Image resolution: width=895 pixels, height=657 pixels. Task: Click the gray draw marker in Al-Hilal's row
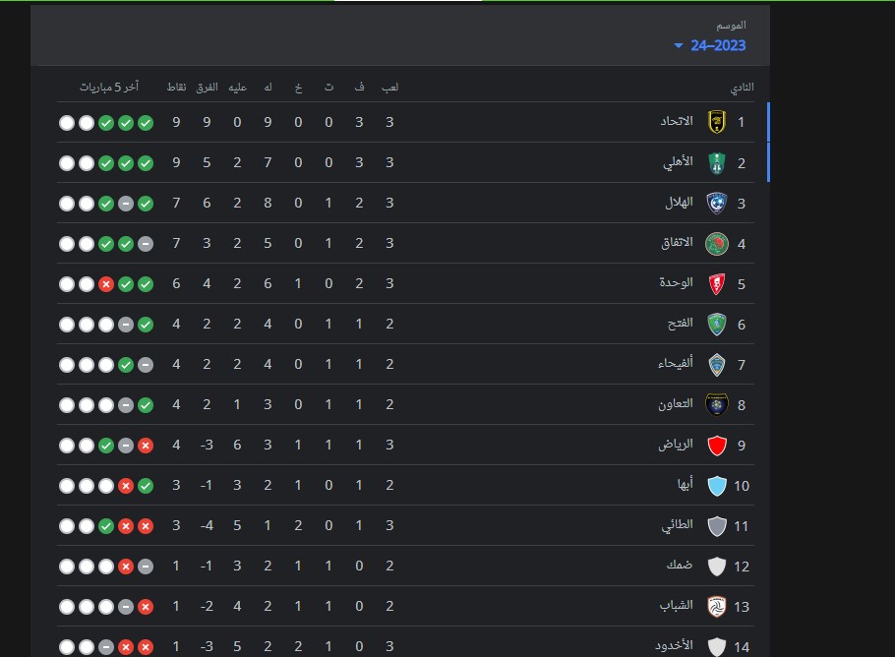tap(126, 204)
